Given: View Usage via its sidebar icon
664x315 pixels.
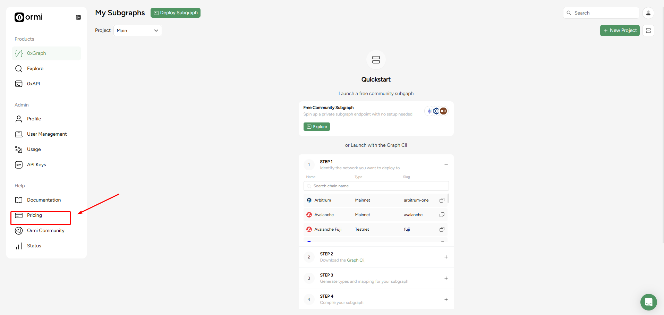Looking at the screenshot, I should (18, 149).
